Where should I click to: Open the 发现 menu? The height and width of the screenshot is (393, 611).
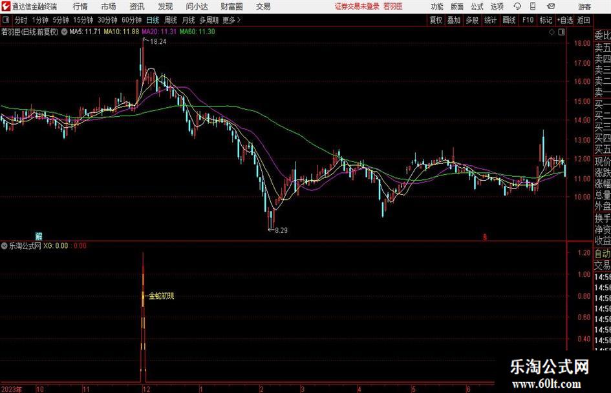[x=166, y=6]
